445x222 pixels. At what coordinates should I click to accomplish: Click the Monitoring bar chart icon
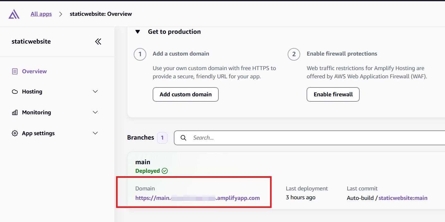[15, 112]
